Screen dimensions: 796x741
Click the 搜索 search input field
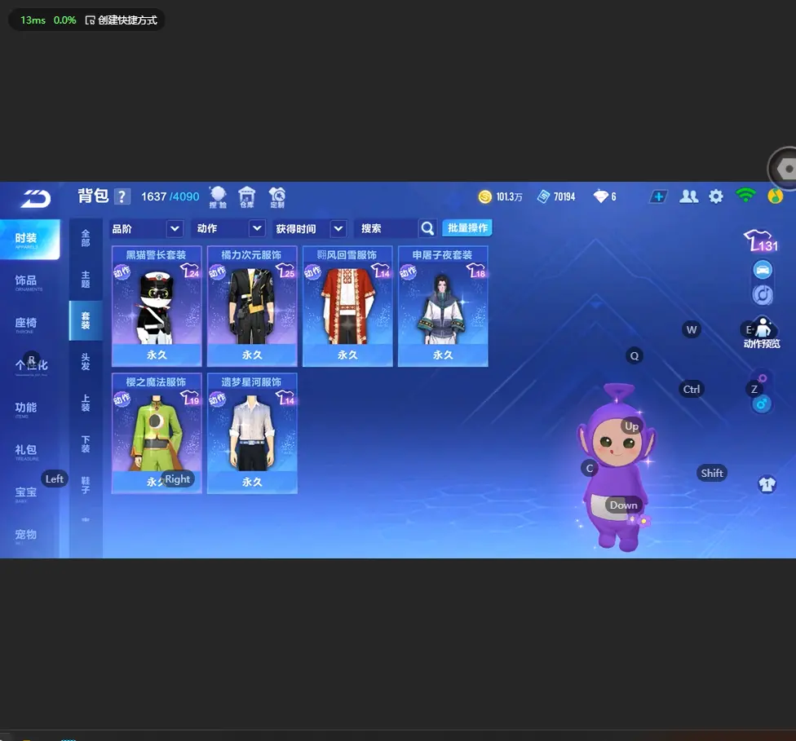click(x=387, y=229)
